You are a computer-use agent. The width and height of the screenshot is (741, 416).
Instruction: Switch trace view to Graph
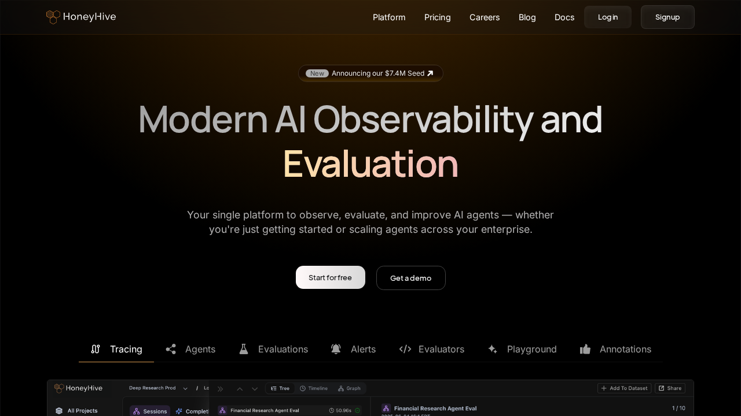tap(350, 388)
